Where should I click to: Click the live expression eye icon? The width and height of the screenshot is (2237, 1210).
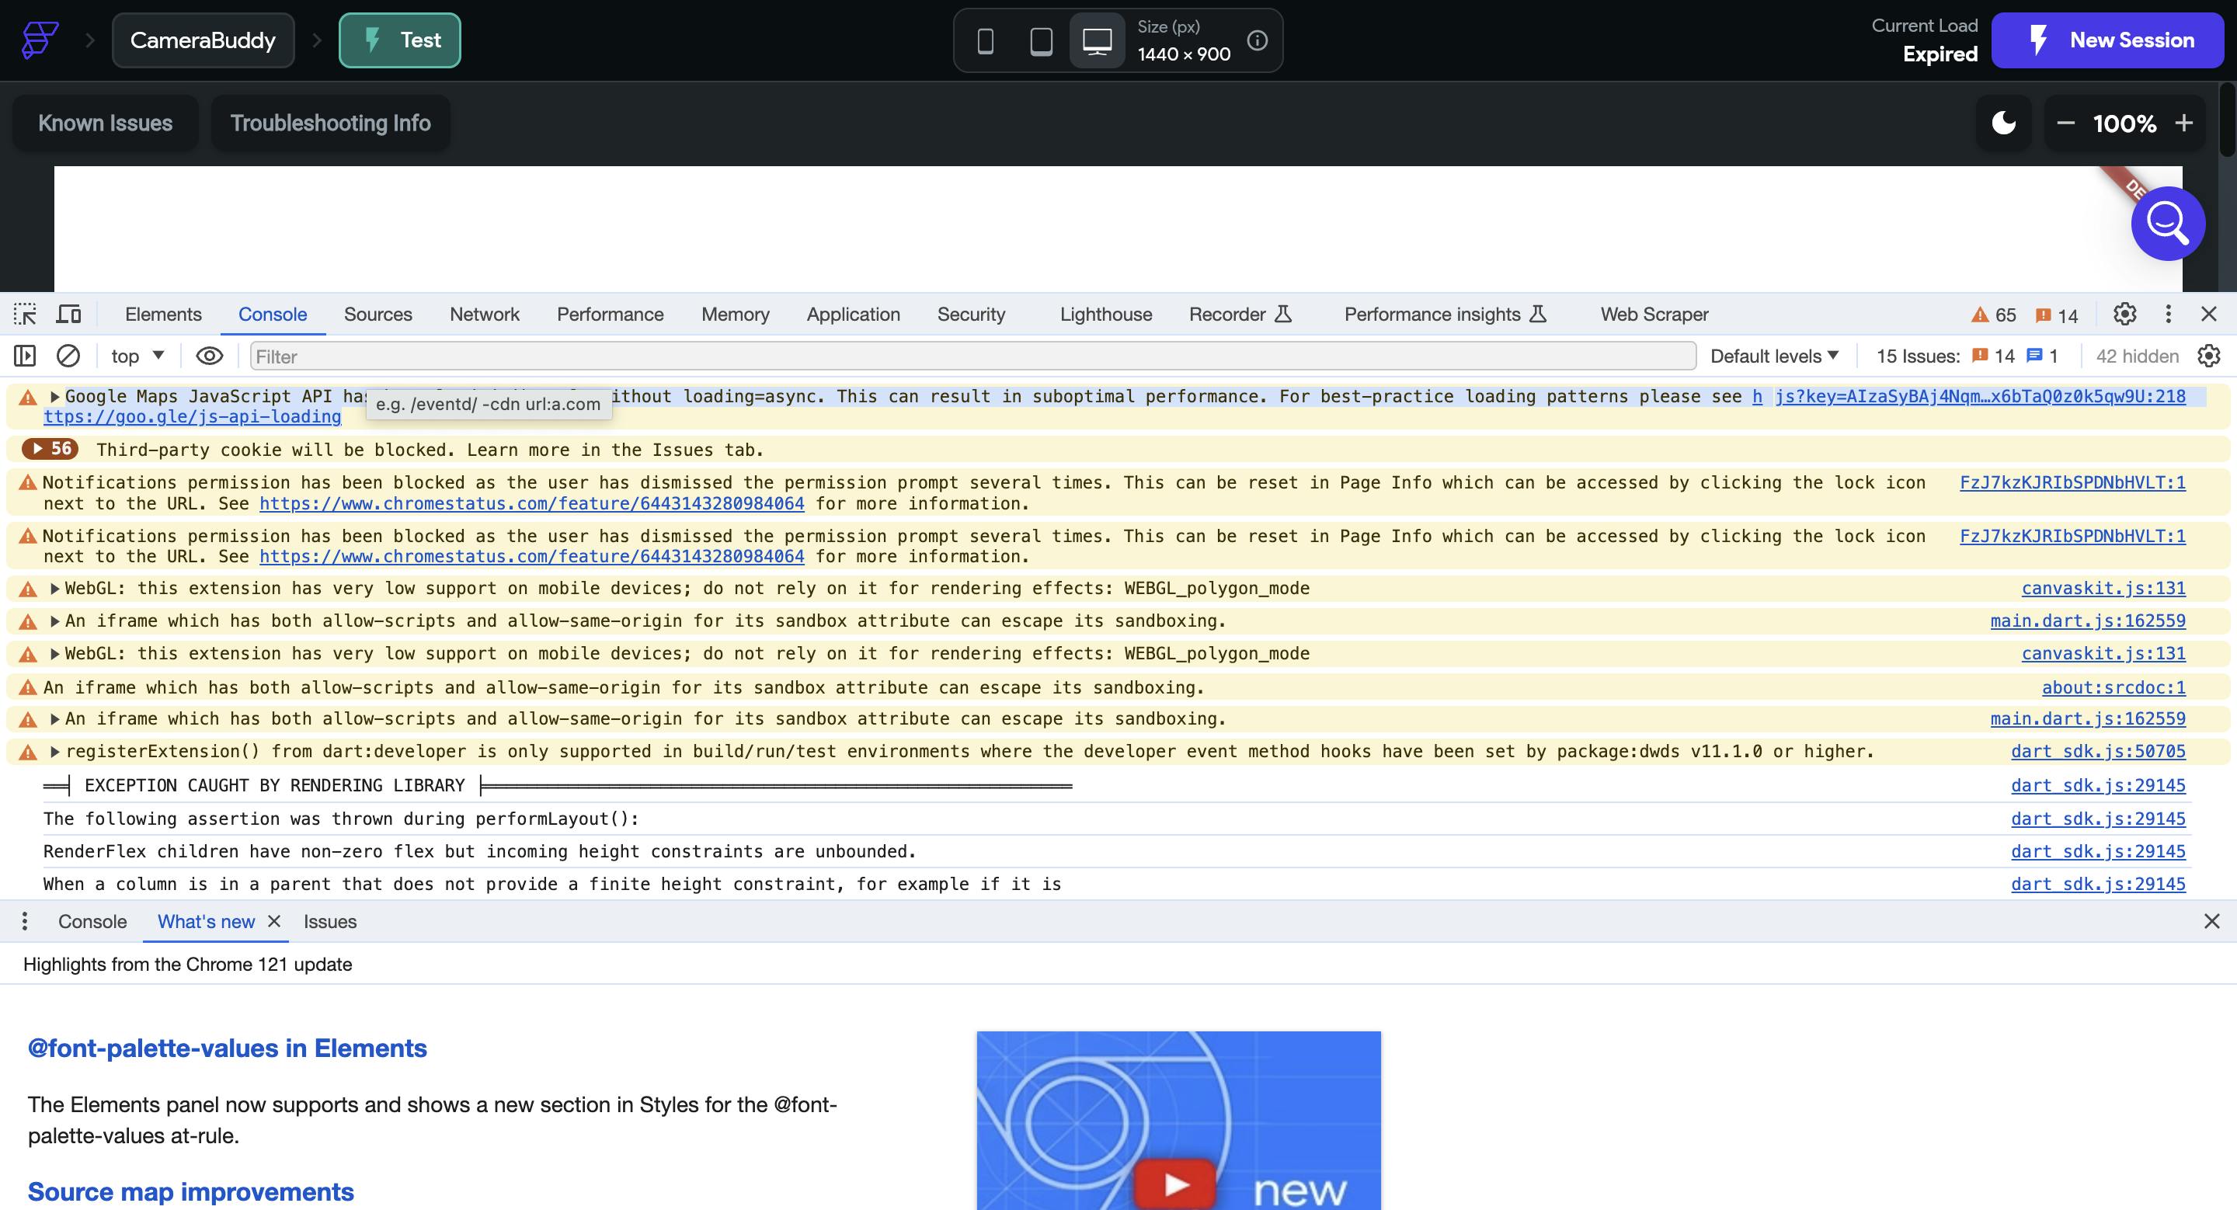click(x=209, y=356)
